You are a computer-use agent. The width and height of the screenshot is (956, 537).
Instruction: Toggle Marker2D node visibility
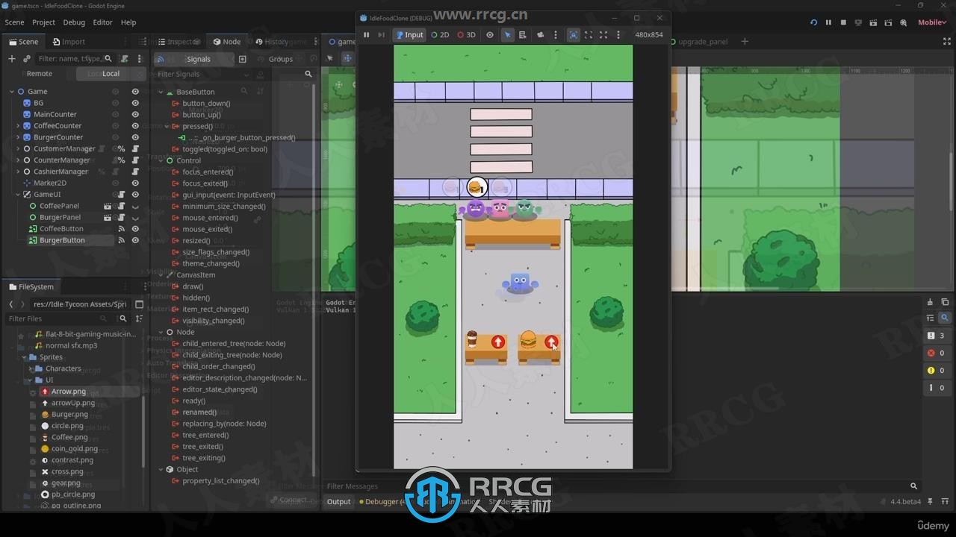click(135, 183)
